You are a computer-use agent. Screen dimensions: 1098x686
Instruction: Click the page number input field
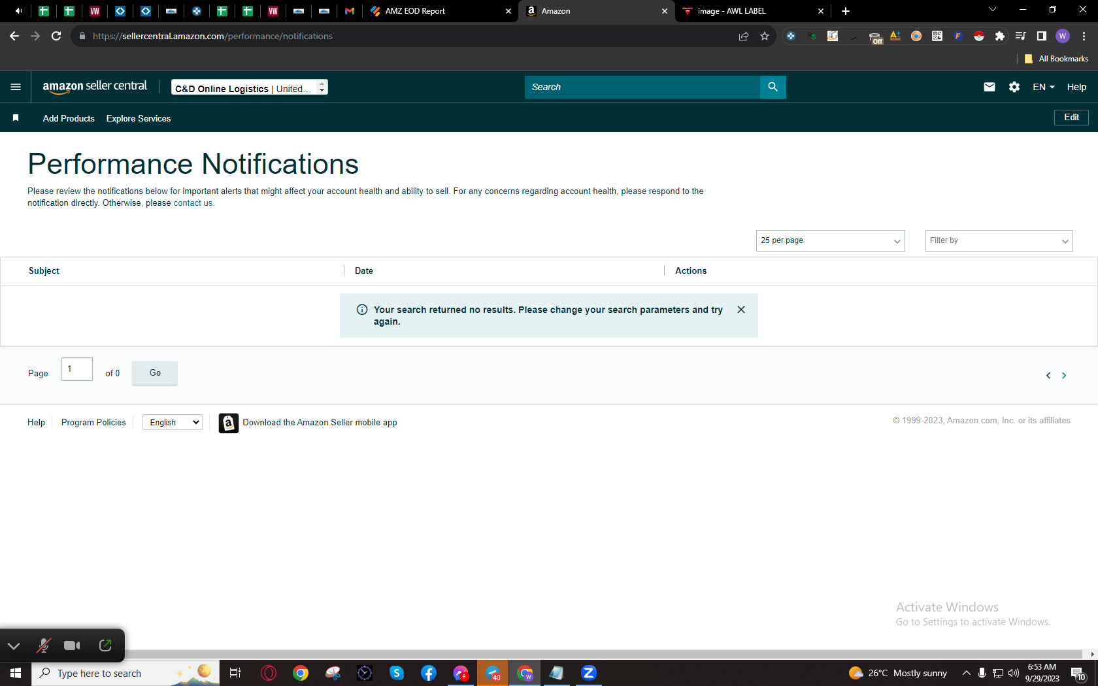point(77,369)
